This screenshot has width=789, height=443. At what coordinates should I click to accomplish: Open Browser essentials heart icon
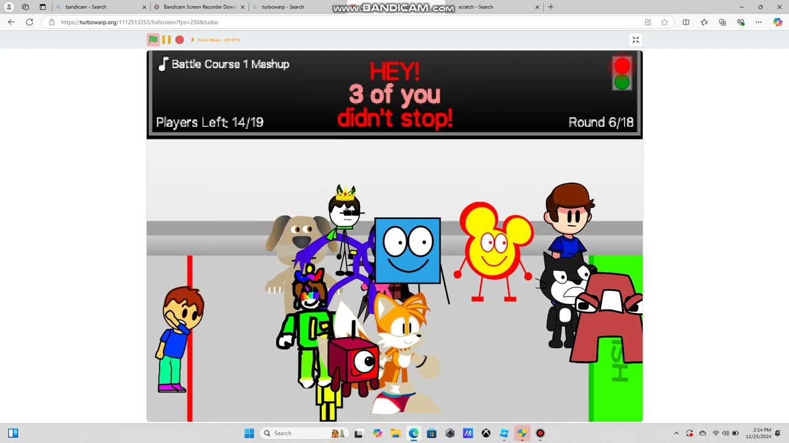coord(741,22)
